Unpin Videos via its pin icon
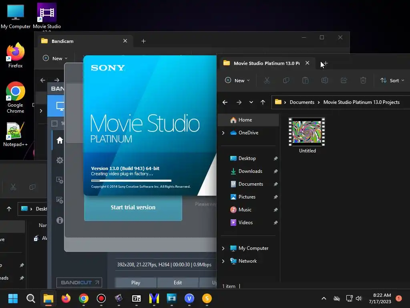The width and height of the screenshot is (410, 308). [275, 223]
